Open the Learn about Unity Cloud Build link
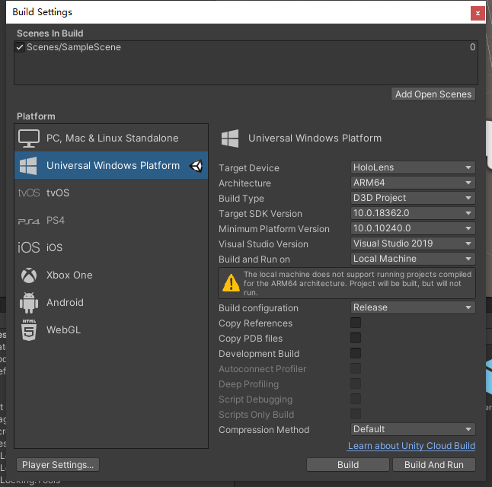This screenshot has width=492, height=487. coord(411,446)
